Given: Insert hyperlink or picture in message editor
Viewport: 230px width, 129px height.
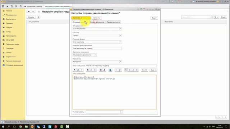Looking at the screenshot, I should pyautogui.click(x=110, y=70).
